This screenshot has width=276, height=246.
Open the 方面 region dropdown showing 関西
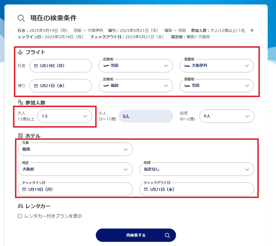(75, 149)
